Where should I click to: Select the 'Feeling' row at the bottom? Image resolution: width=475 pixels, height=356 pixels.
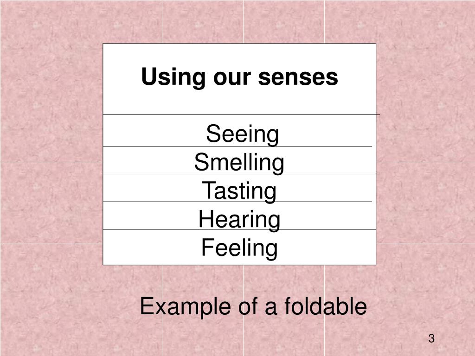coord(239,247)
